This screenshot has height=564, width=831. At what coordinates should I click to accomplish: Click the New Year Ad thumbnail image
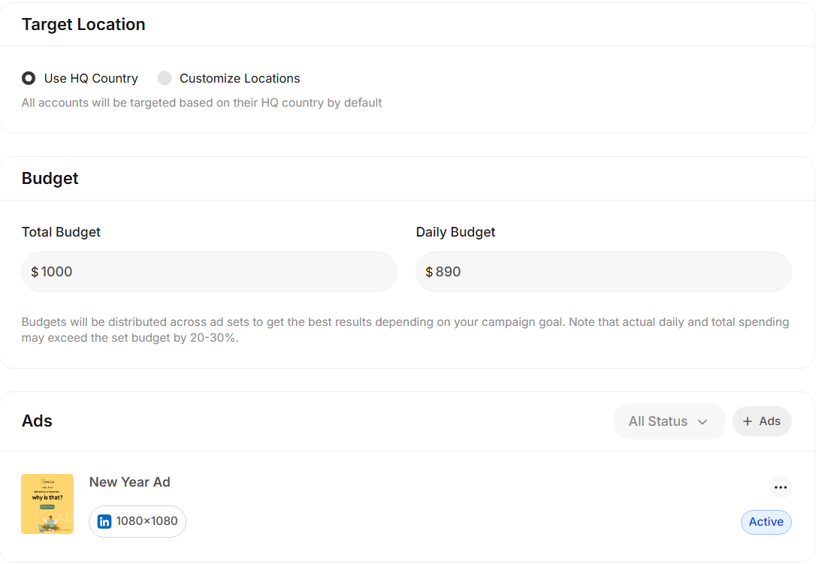(x=47, y=504)
